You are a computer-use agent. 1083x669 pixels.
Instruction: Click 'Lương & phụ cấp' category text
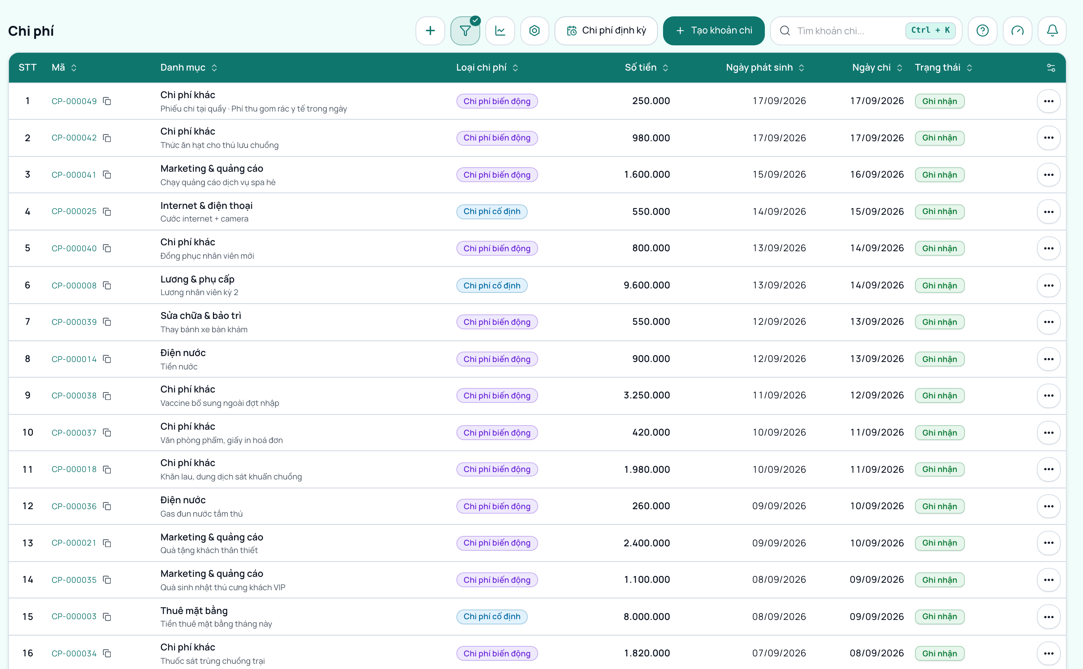197,279
